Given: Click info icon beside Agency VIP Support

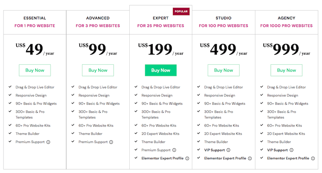Looking at the screenshot, I should coord(292,150).
